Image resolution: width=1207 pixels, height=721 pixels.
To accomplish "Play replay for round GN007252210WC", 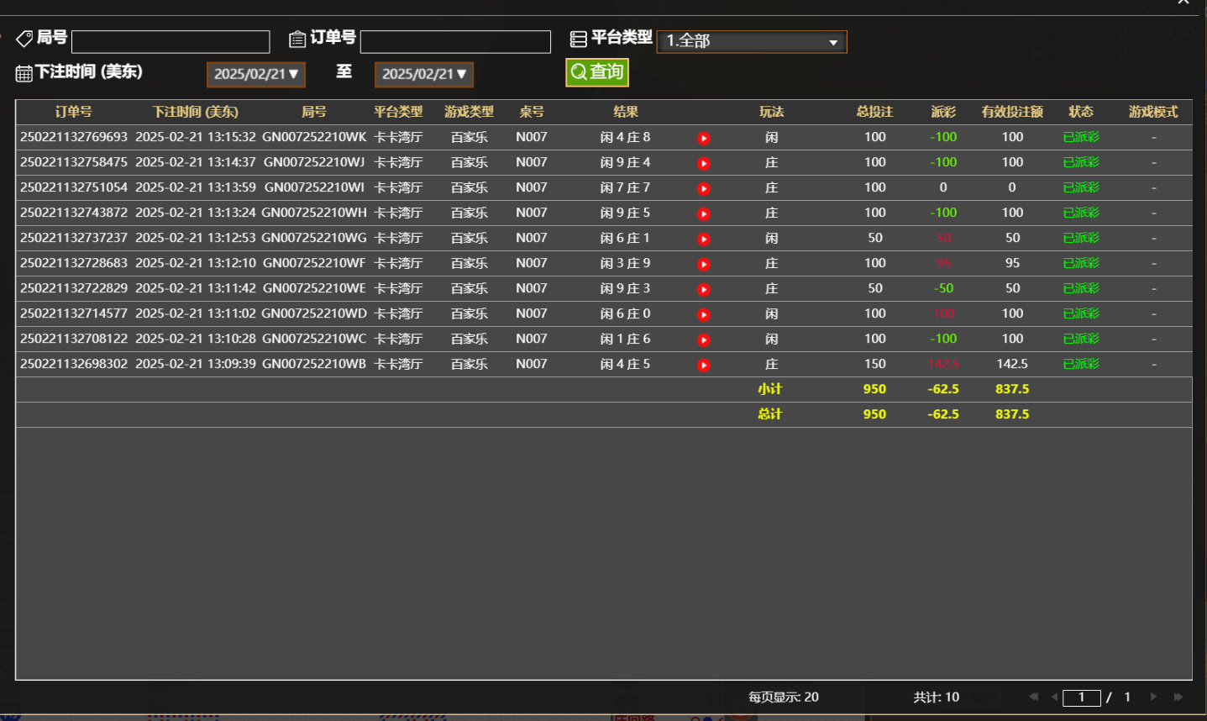I will pos(704,339).
